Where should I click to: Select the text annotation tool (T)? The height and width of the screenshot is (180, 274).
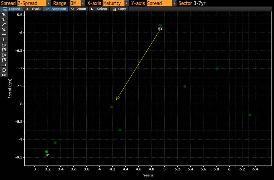[x=4, y=20]
